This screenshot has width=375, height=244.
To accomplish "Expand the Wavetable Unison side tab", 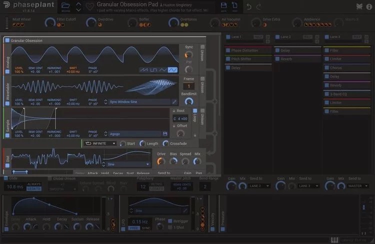I will [x=202, y=87].
